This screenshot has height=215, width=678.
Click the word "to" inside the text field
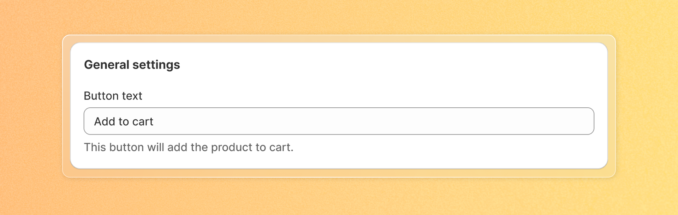124,121
